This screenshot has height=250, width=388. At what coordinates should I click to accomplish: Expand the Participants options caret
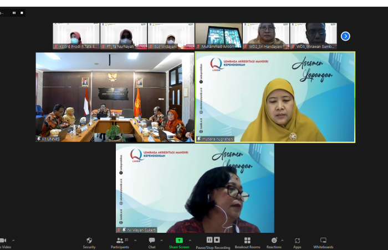coord(135,240)
